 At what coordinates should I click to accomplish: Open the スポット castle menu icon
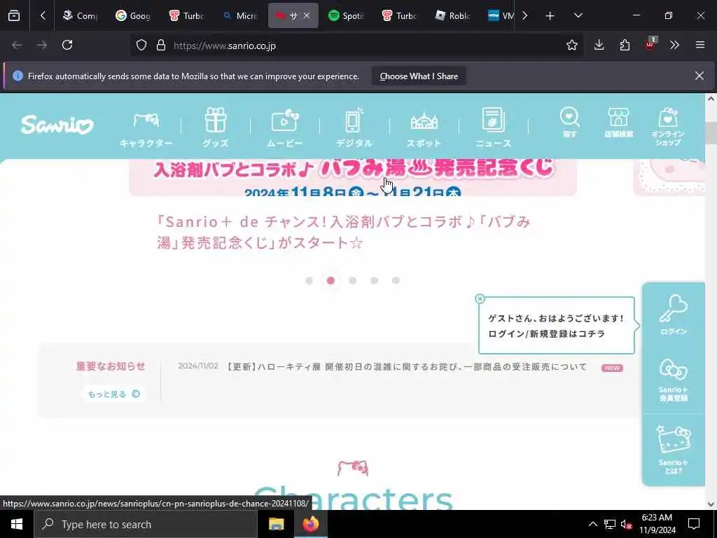[424, 130]
